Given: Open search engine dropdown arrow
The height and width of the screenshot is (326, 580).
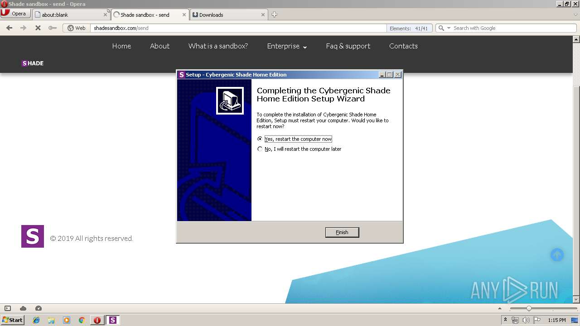Looking at the screenshot, I should coord(449,28).
